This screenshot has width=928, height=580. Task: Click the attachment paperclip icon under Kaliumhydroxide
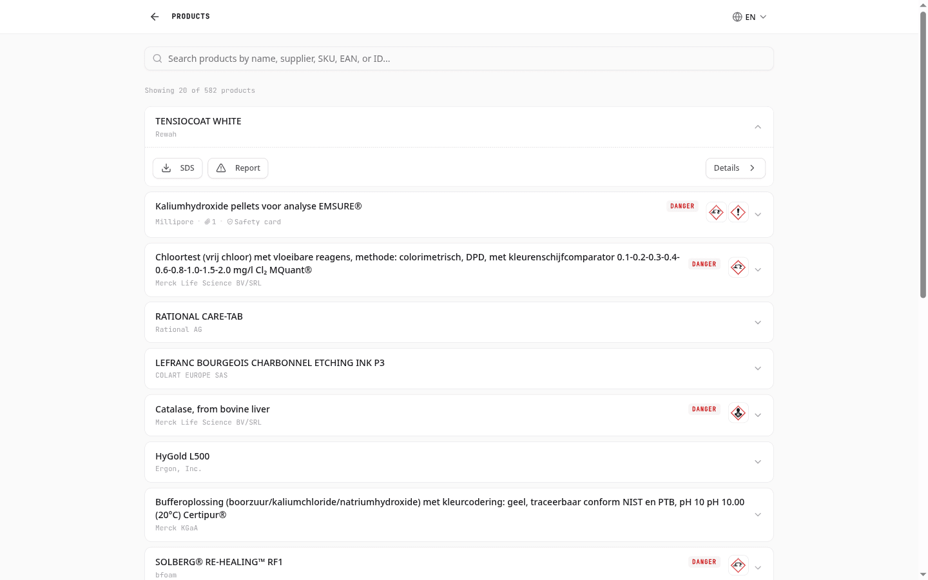click(x=208, y=222)
